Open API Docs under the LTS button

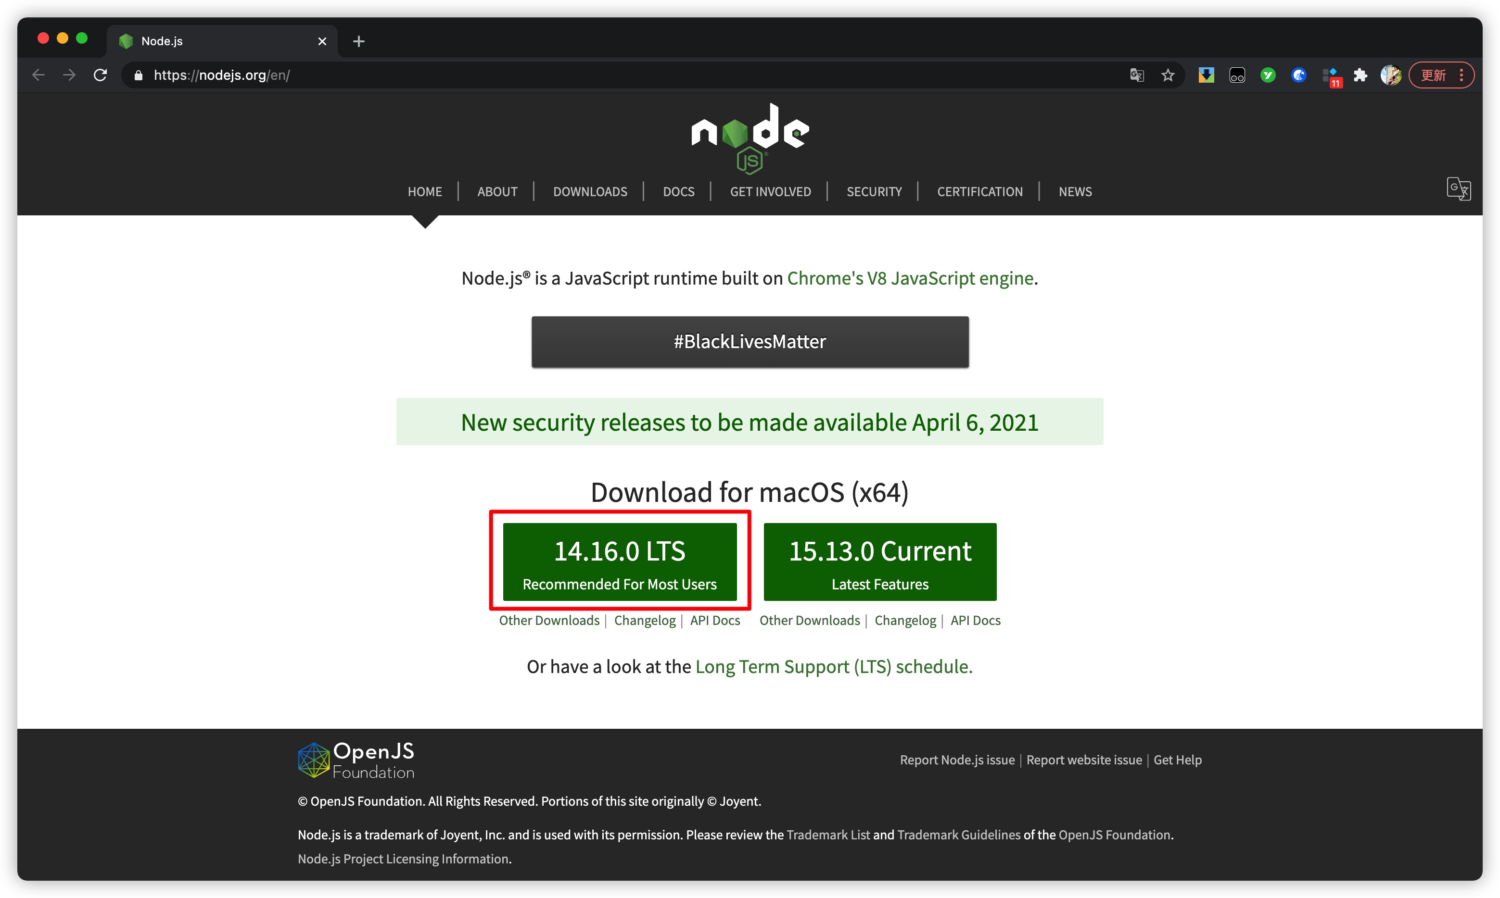coord(714,621)
